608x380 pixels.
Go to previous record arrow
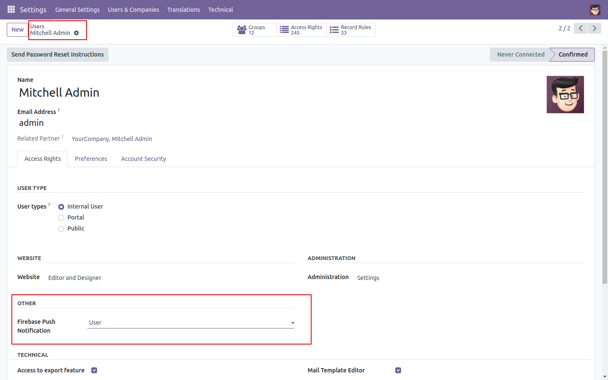581,28
